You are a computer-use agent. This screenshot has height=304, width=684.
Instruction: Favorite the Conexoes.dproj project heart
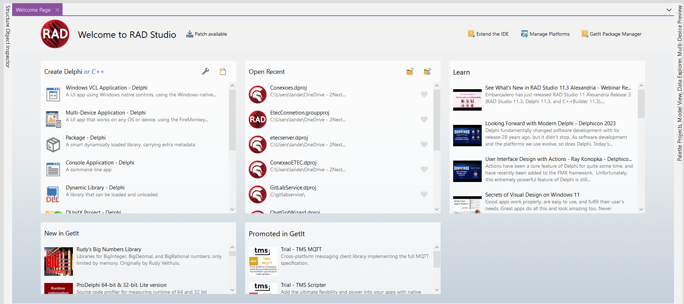[x=424, y=95]
